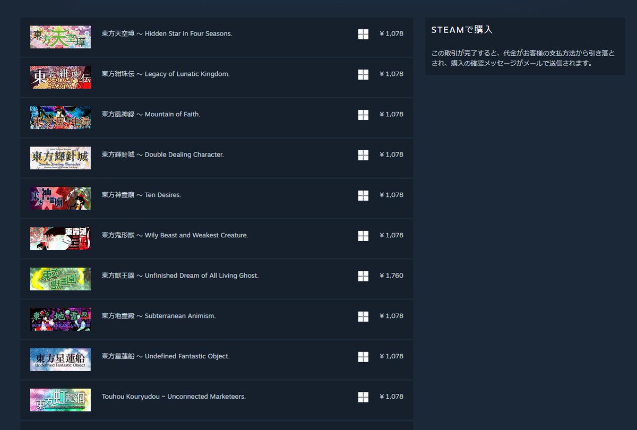Click ¥1,078 price of Subterranean Animism
The height and width of the screenshot is (430, 637).
391,316
